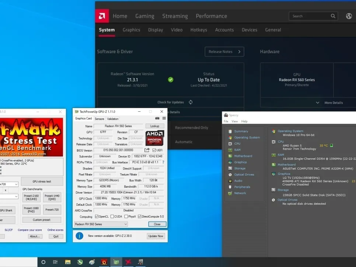356x267 pixels.
Task: Click the search magnifier icon in Radeon Software
Action: point(333,16)
